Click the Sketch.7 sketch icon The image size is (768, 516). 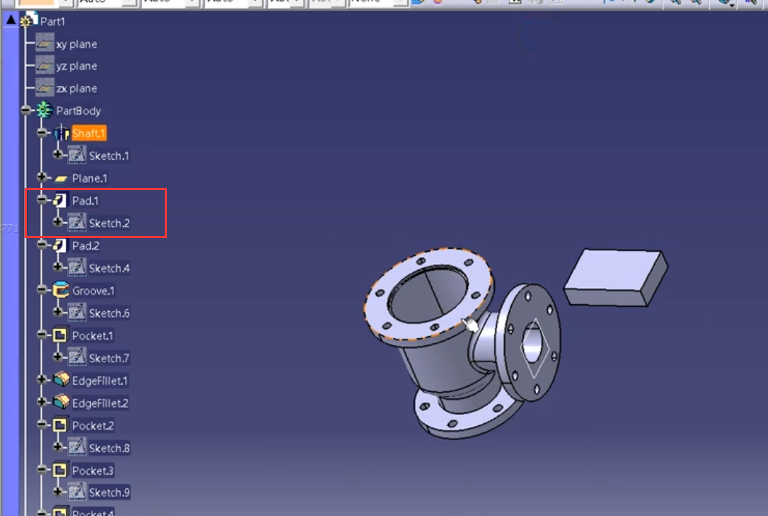[x=77, y=357]
